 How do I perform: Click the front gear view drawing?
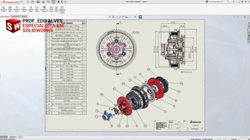pos(116,49)
